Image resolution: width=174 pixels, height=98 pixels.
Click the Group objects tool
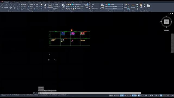point(126,6)
